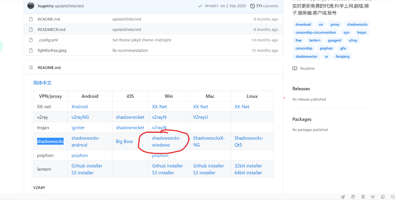Select the 'vpn' topic tag
This screenshot has width=396, height=200.
point(346,32)
